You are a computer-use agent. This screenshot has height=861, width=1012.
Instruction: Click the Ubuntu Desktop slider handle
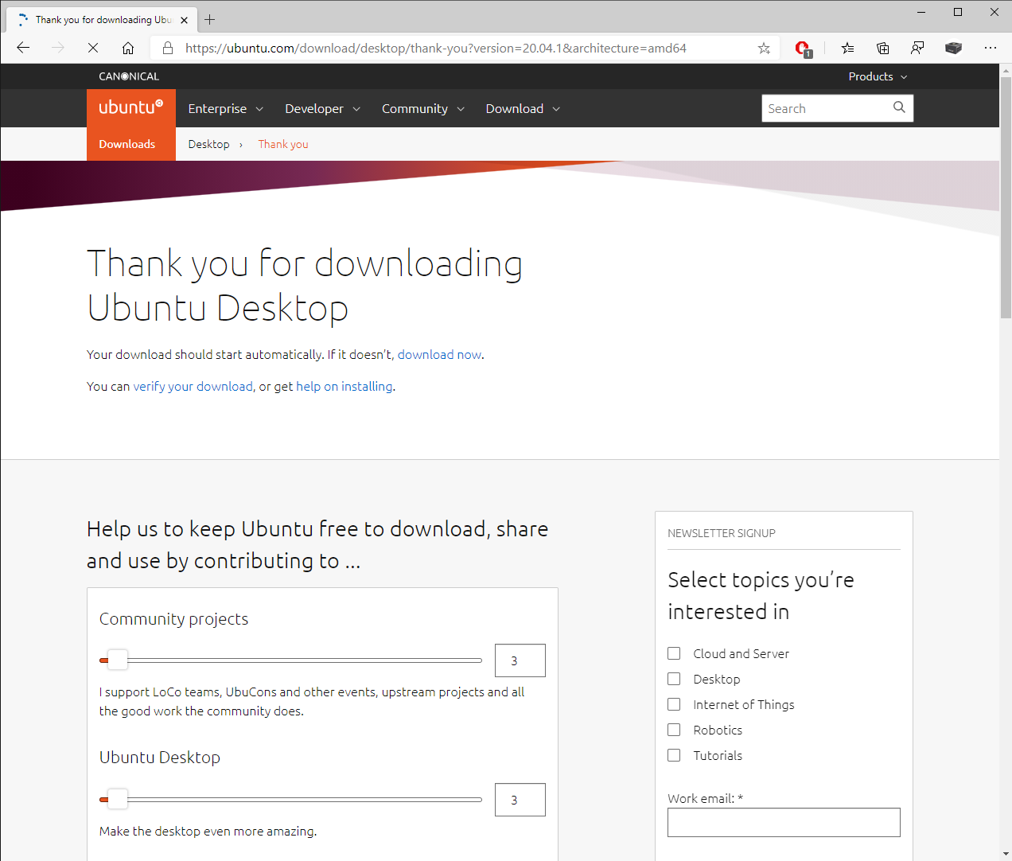117,799
